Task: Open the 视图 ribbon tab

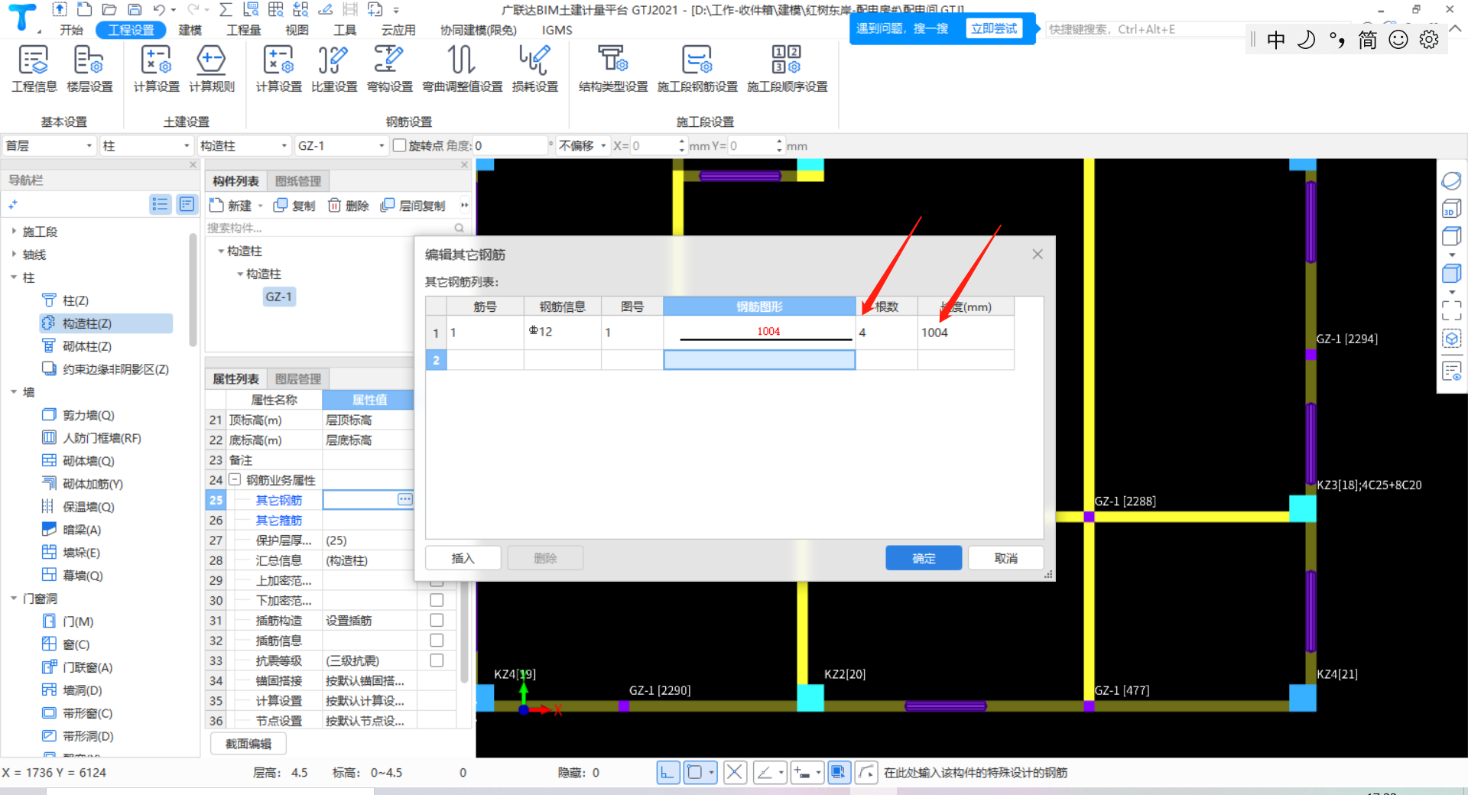Action: point(297,30)
